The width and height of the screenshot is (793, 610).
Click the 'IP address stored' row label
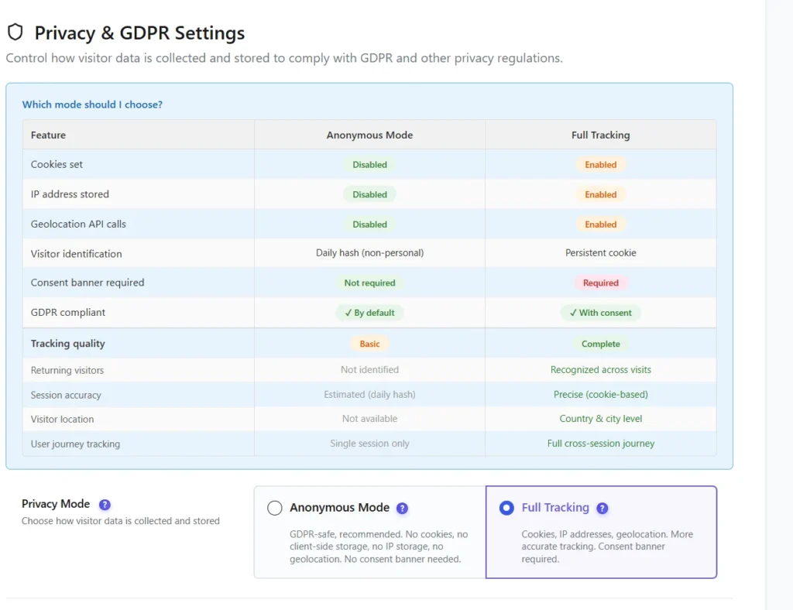click(x=70, y=194)
